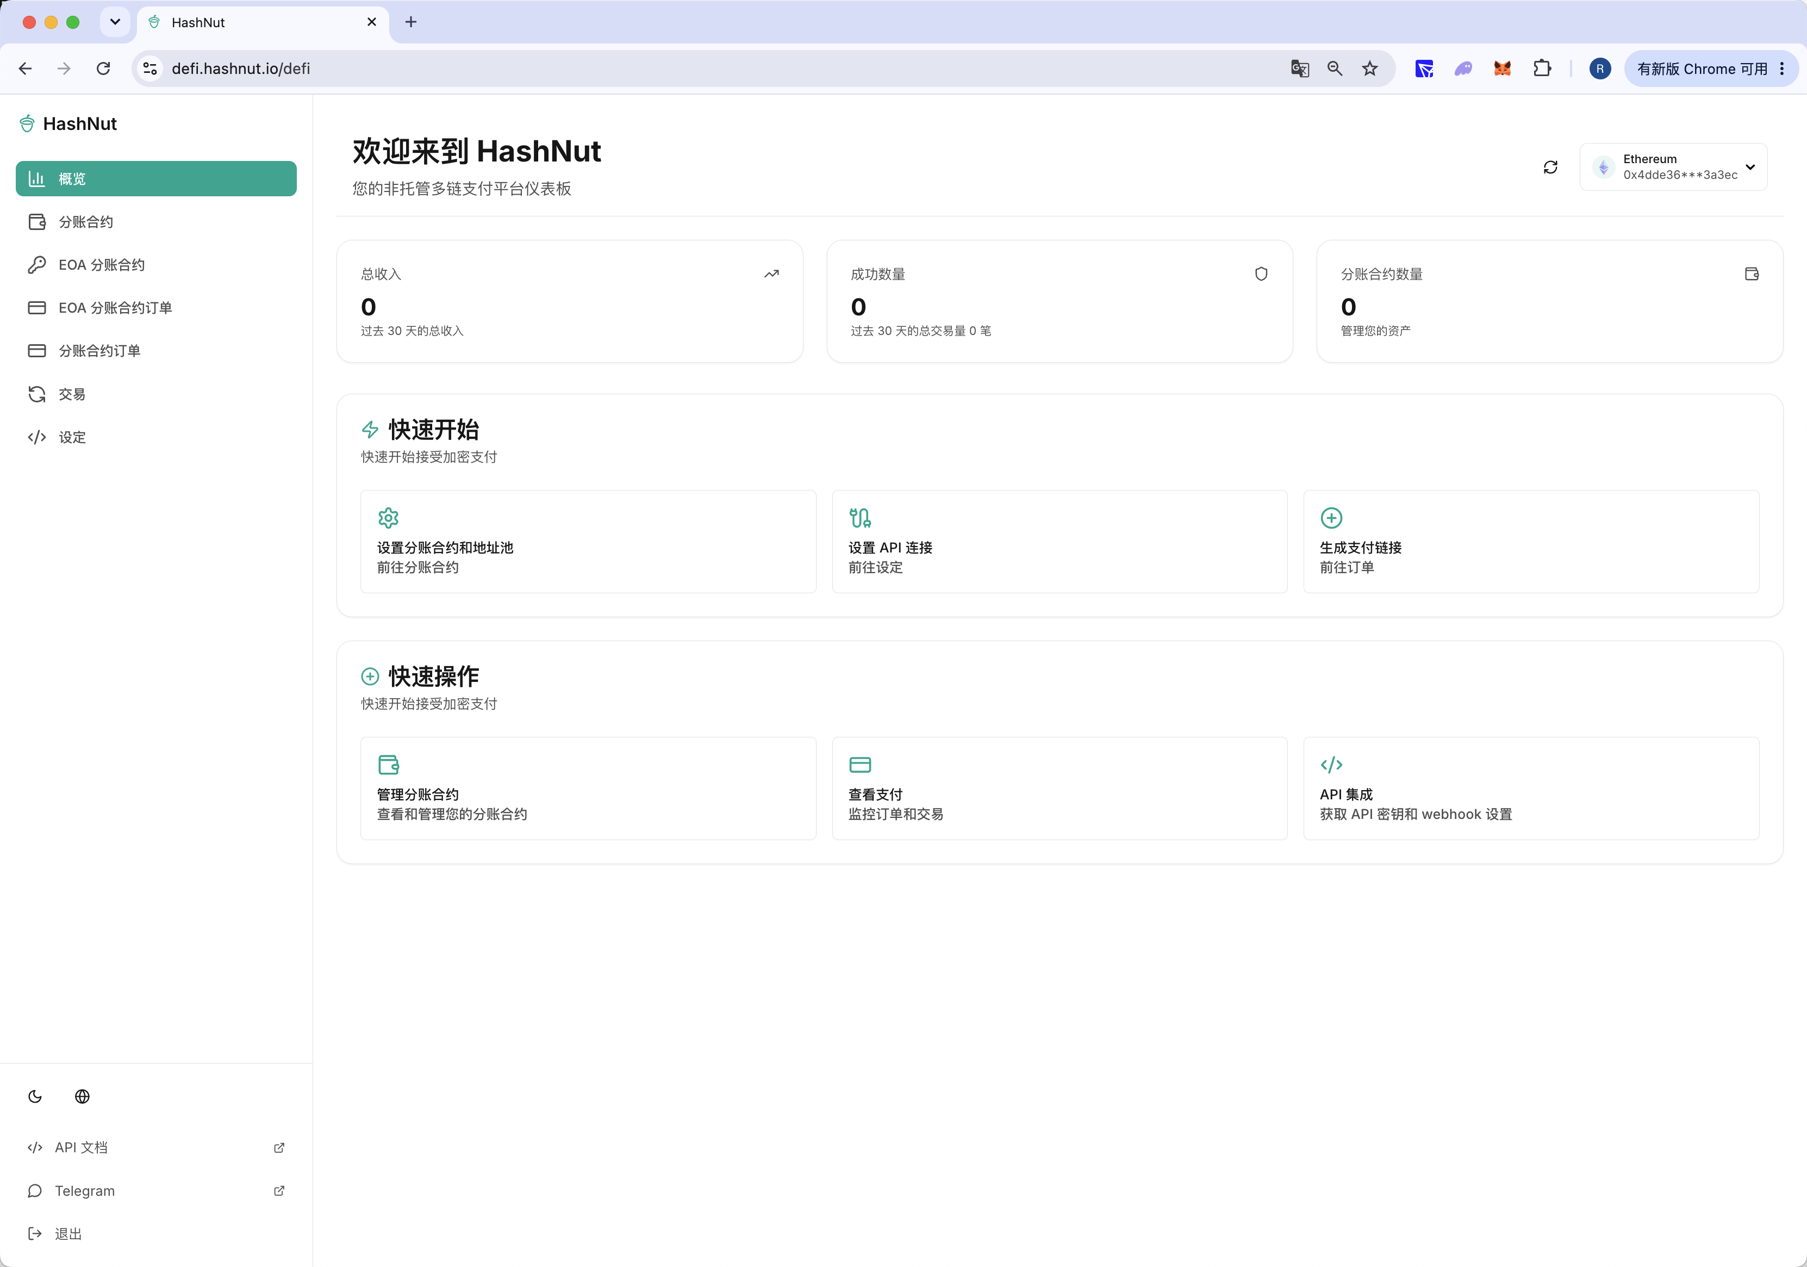Image resolution: width=1807 pixels, height=1267 pixels.
Task: Toggle dark mode with the moon icon
Action: (35, 1096)
